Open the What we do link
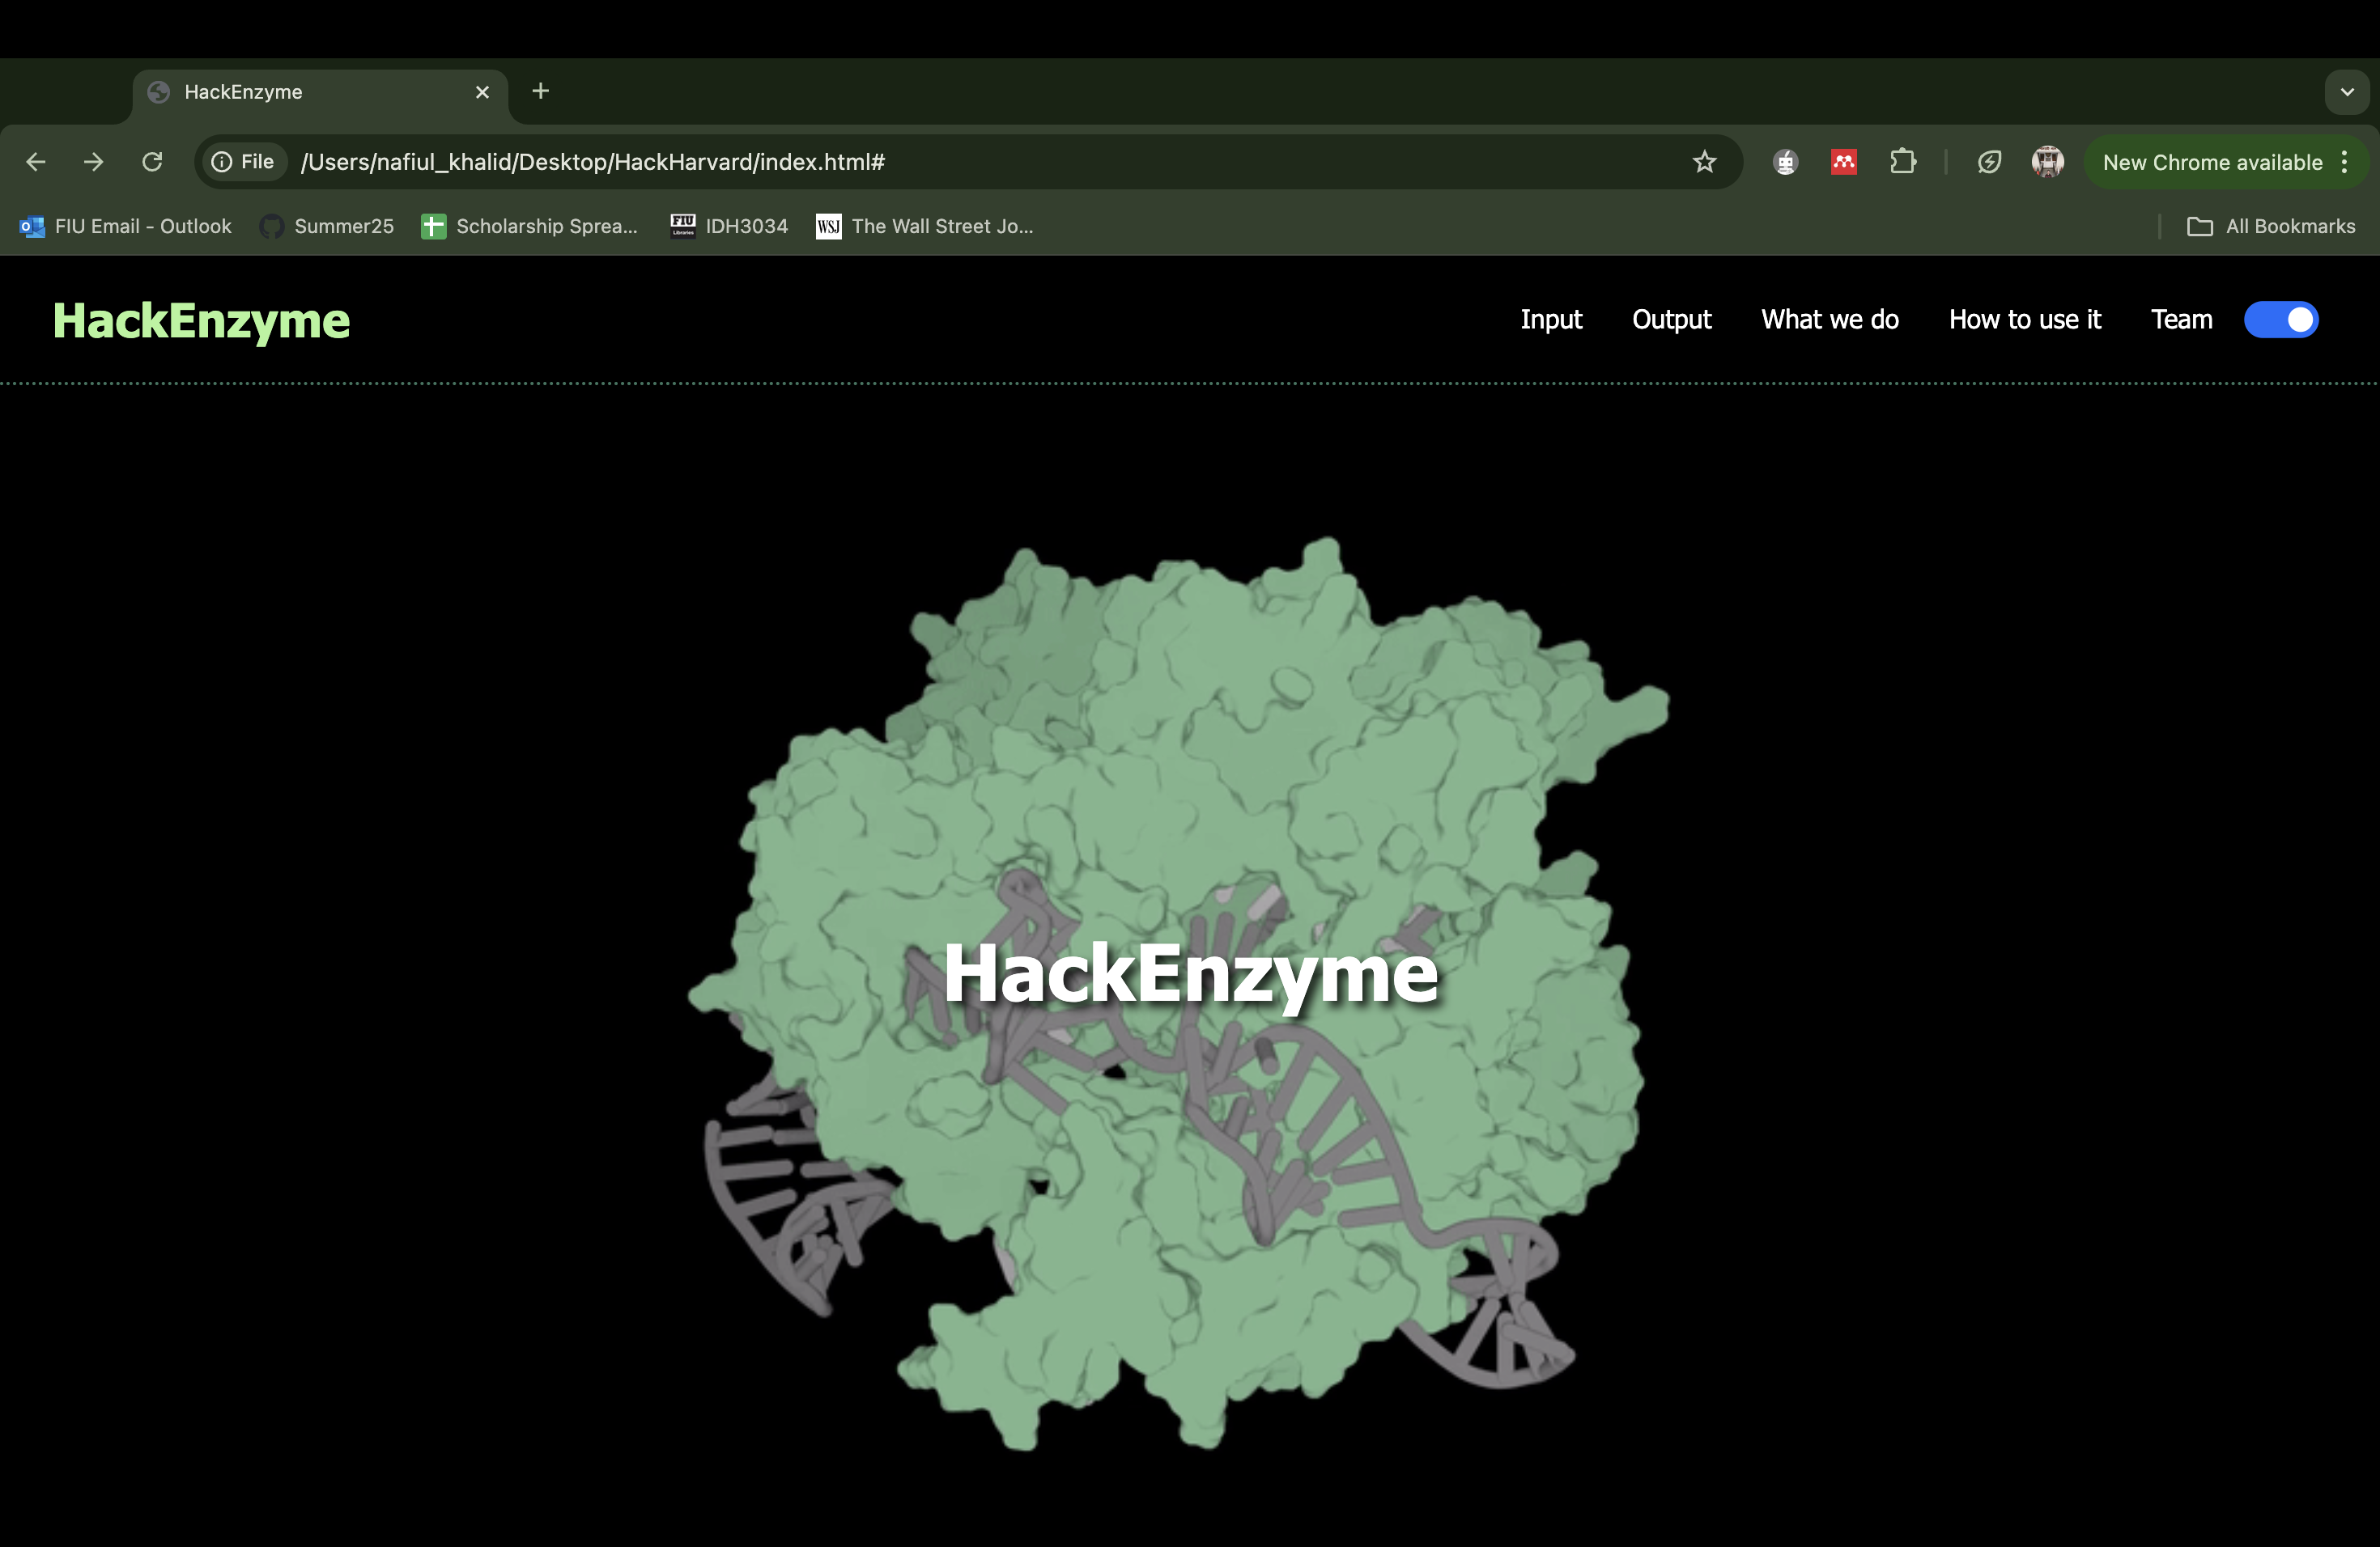This screenshot has width=2380, height=1547. click(1829, 320)
